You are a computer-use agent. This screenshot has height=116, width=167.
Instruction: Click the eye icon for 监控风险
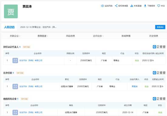(102, 6)
